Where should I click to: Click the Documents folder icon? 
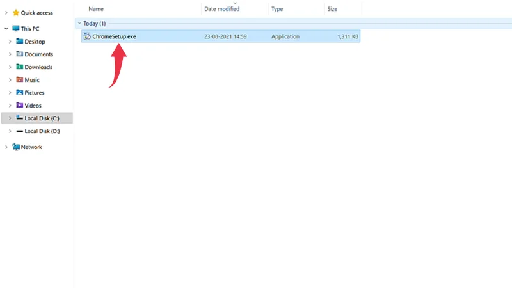[x=20, y=54]
